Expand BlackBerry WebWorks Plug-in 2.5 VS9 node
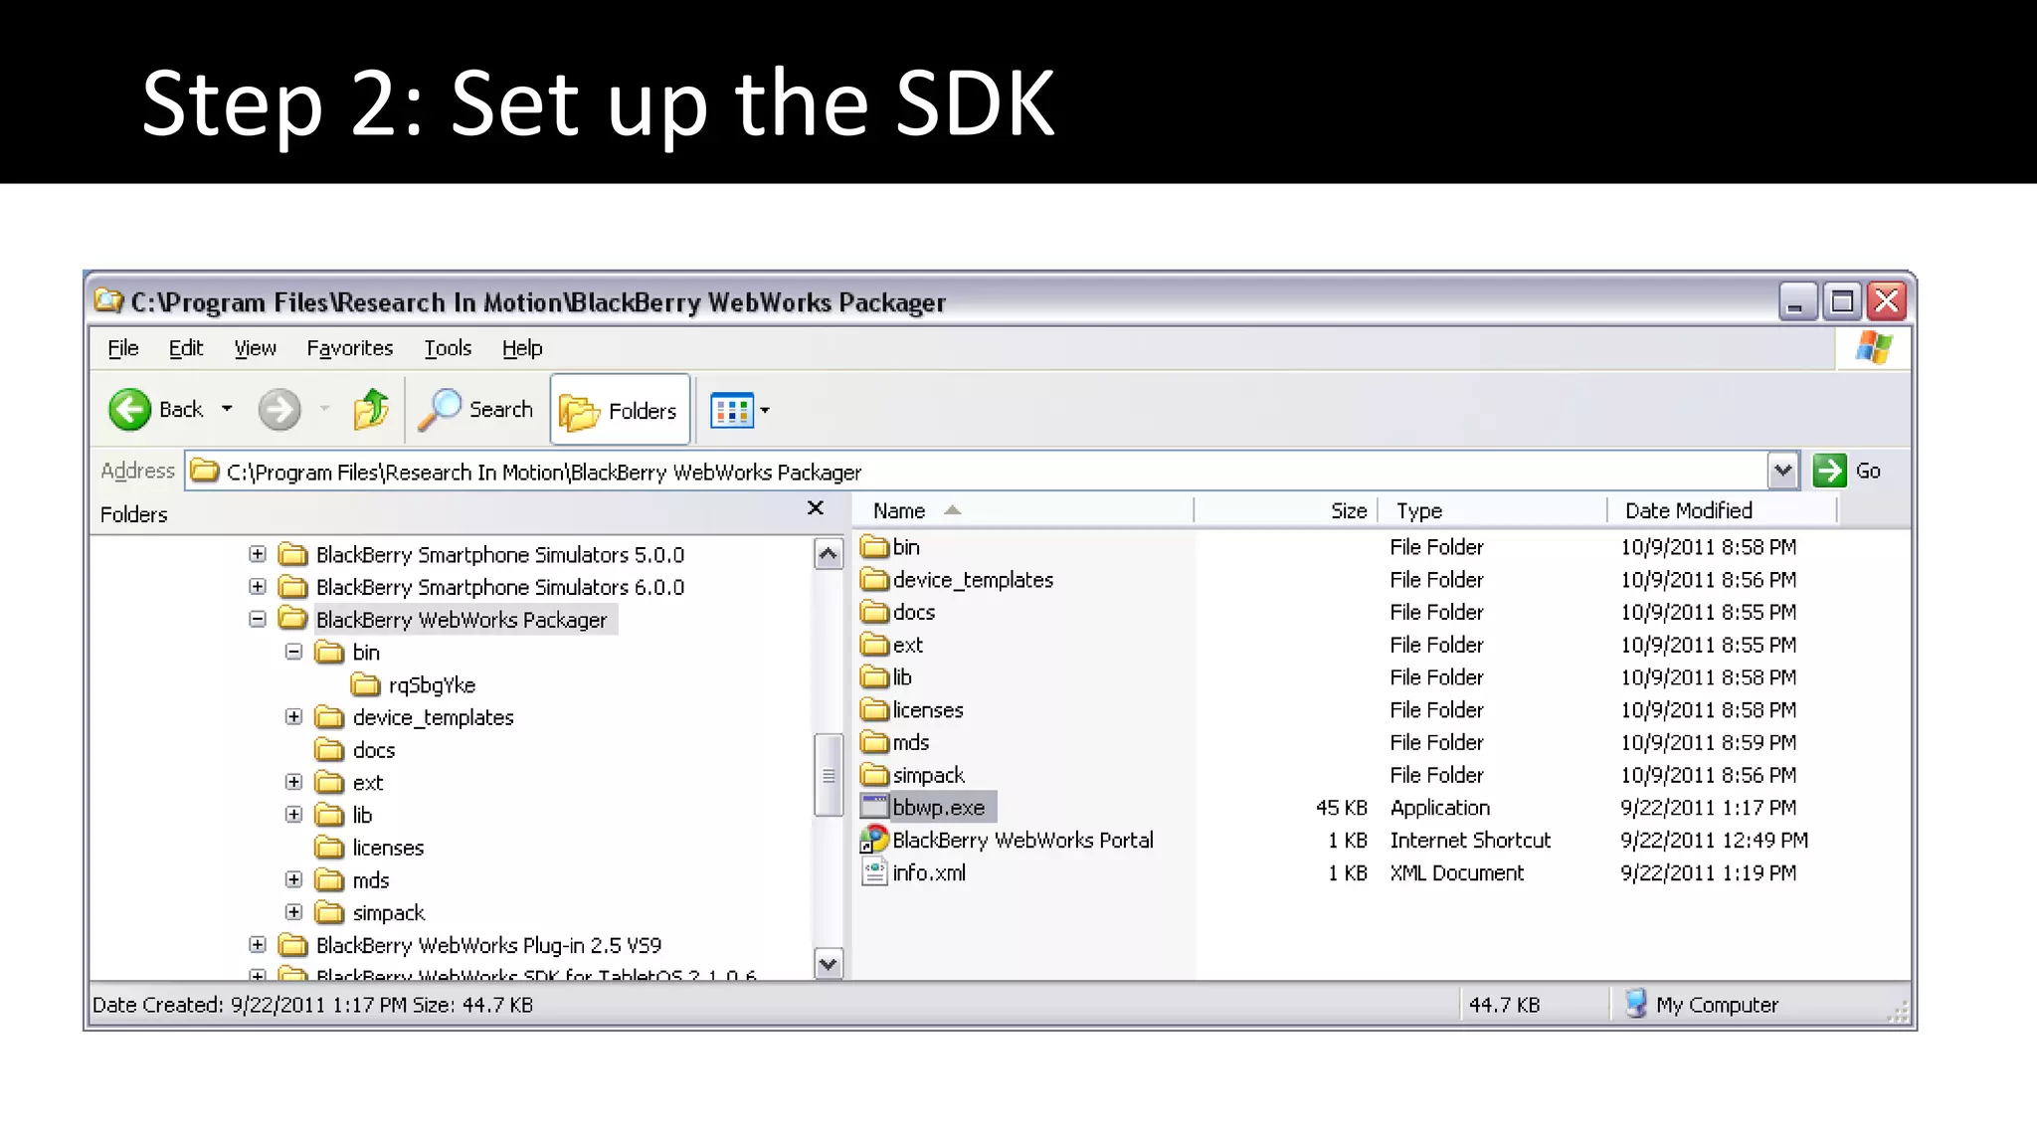This screenshot has width=2037, height=1146. click(258, 945)
